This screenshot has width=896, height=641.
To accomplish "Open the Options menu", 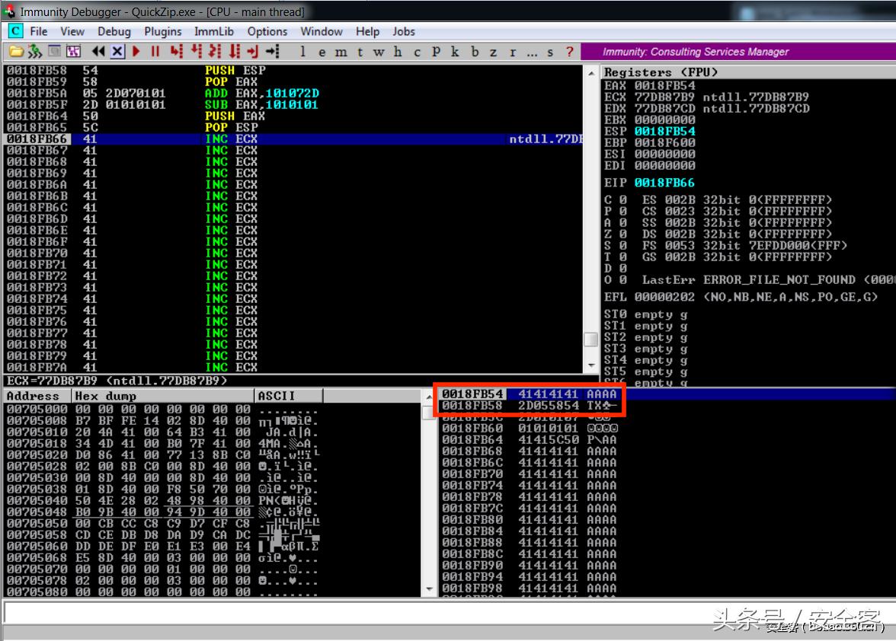I will click(267, 31).
